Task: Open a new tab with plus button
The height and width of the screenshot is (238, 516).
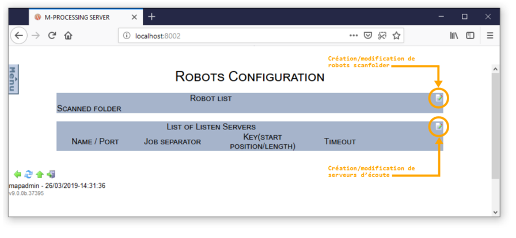Action: tap(151, 17)
